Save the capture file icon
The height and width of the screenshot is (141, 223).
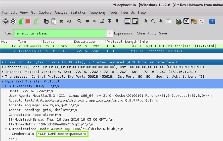[54, 21]
